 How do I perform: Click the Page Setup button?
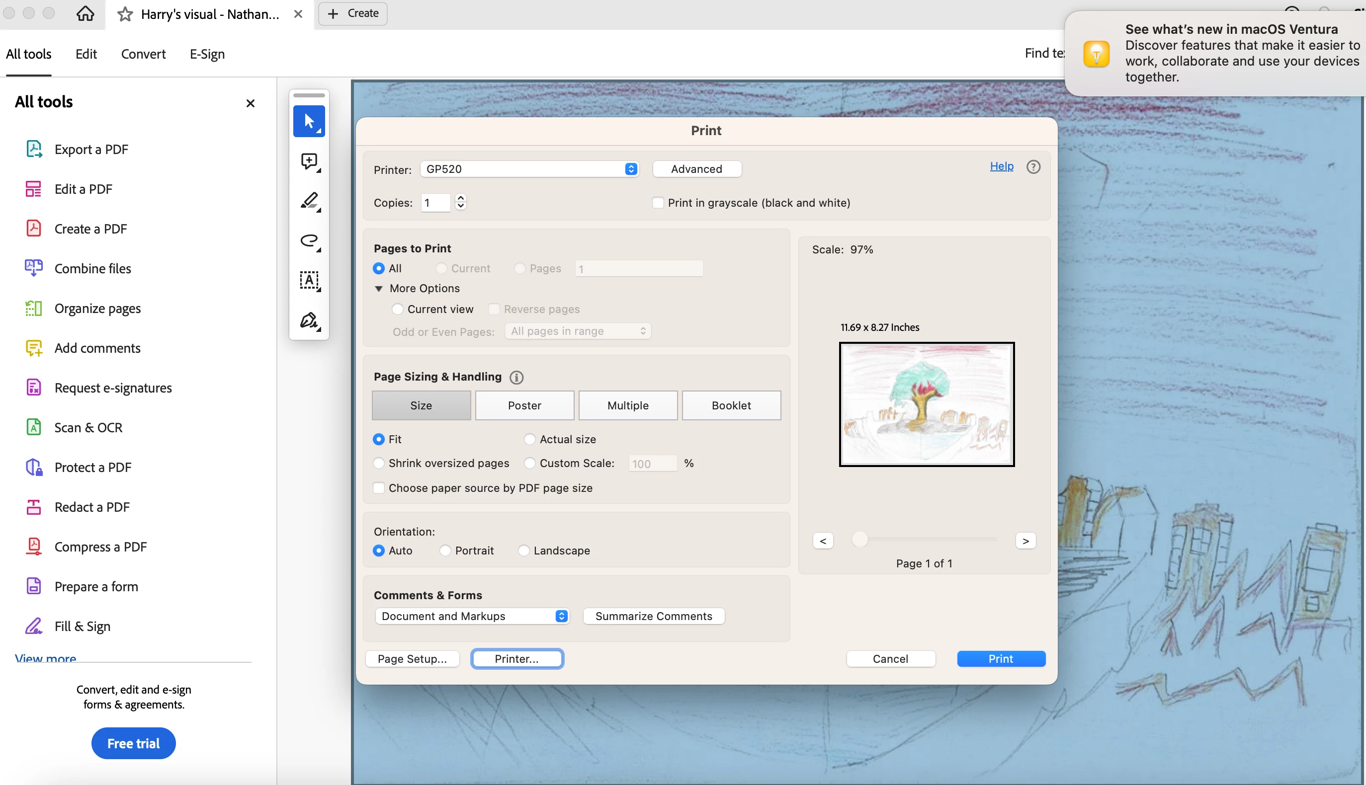click(x=412, y=659)
